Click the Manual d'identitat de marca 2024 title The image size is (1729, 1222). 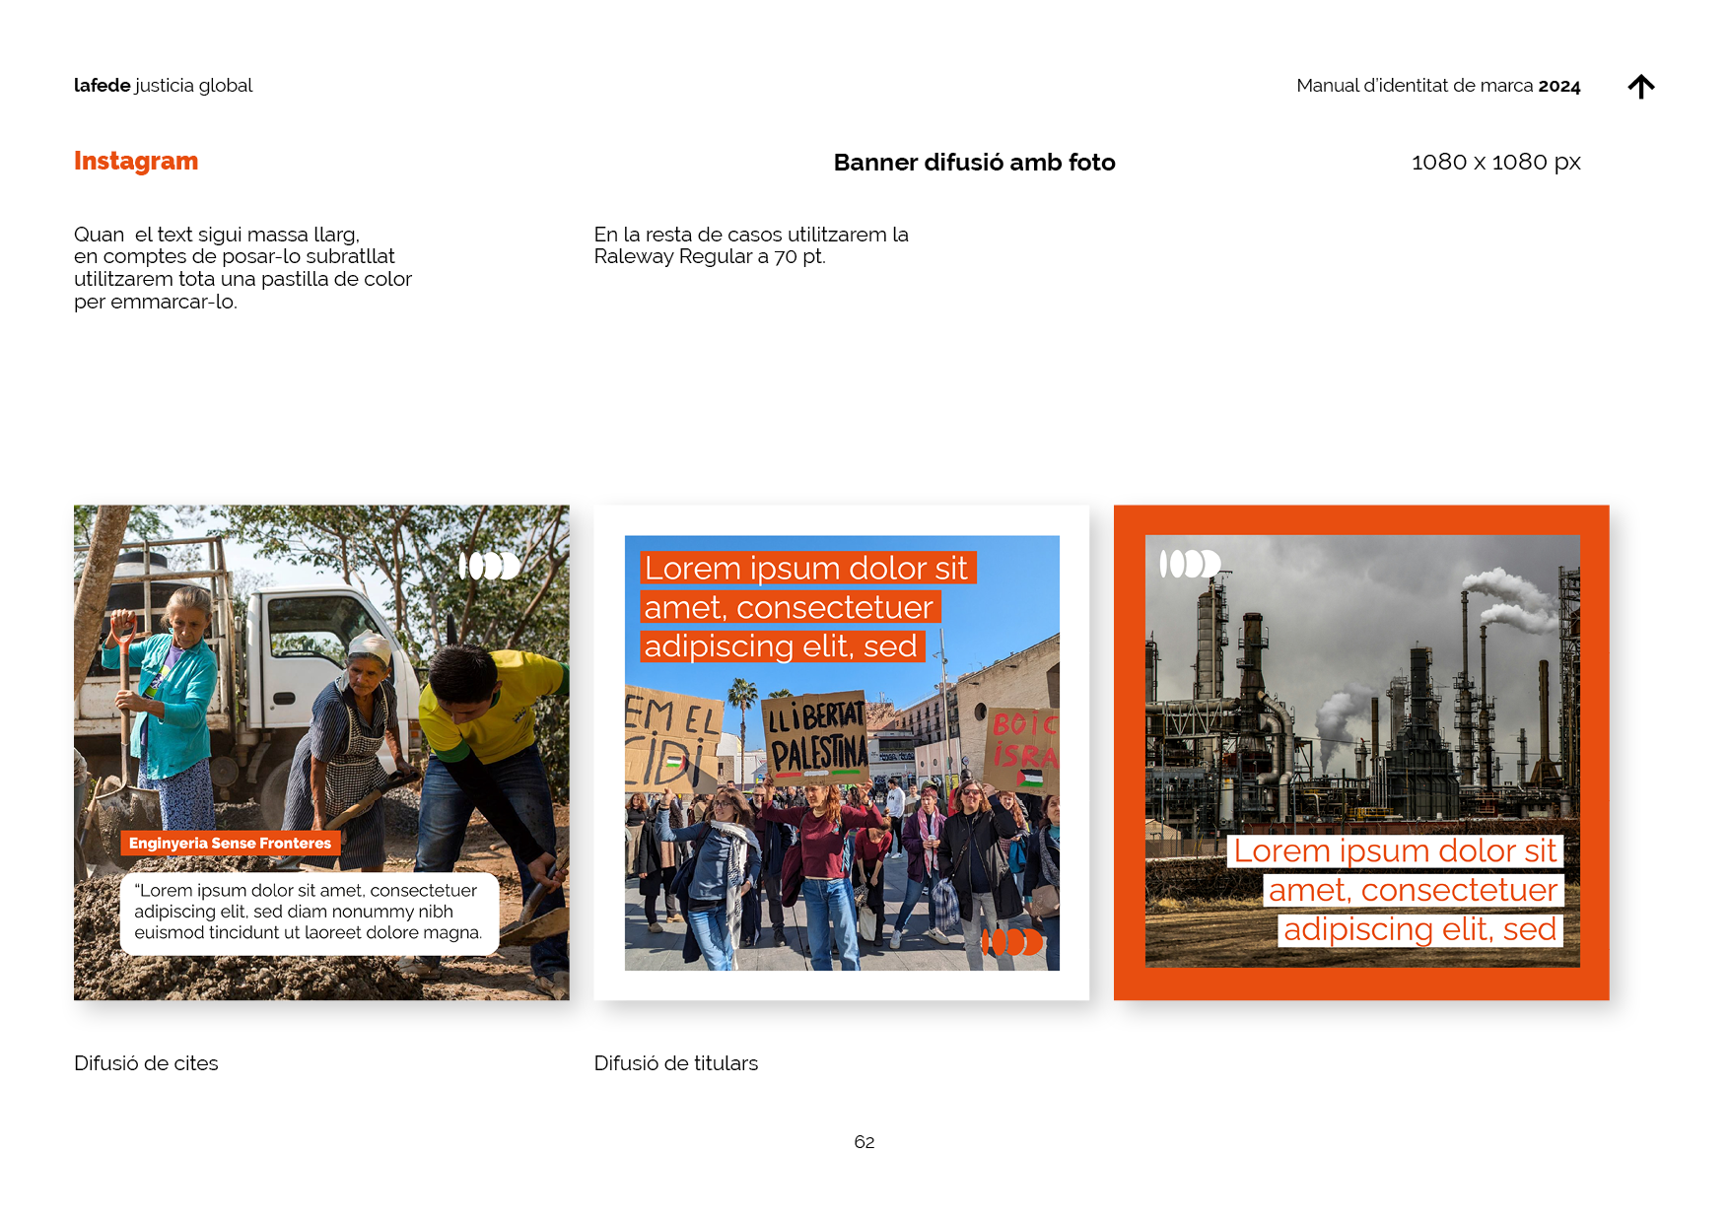click(1437, 86)
